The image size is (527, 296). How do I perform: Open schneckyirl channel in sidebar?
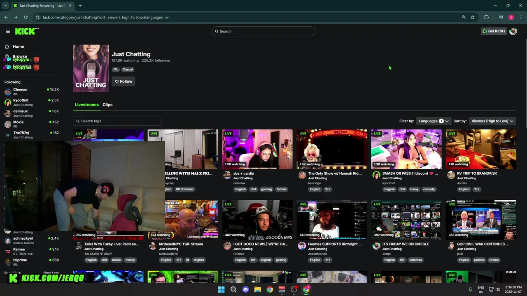tap(32, 240)
